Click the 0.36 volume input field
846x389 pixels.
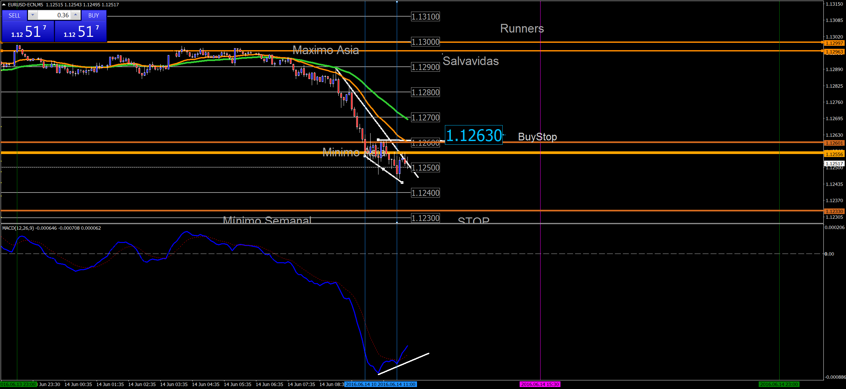55,15
